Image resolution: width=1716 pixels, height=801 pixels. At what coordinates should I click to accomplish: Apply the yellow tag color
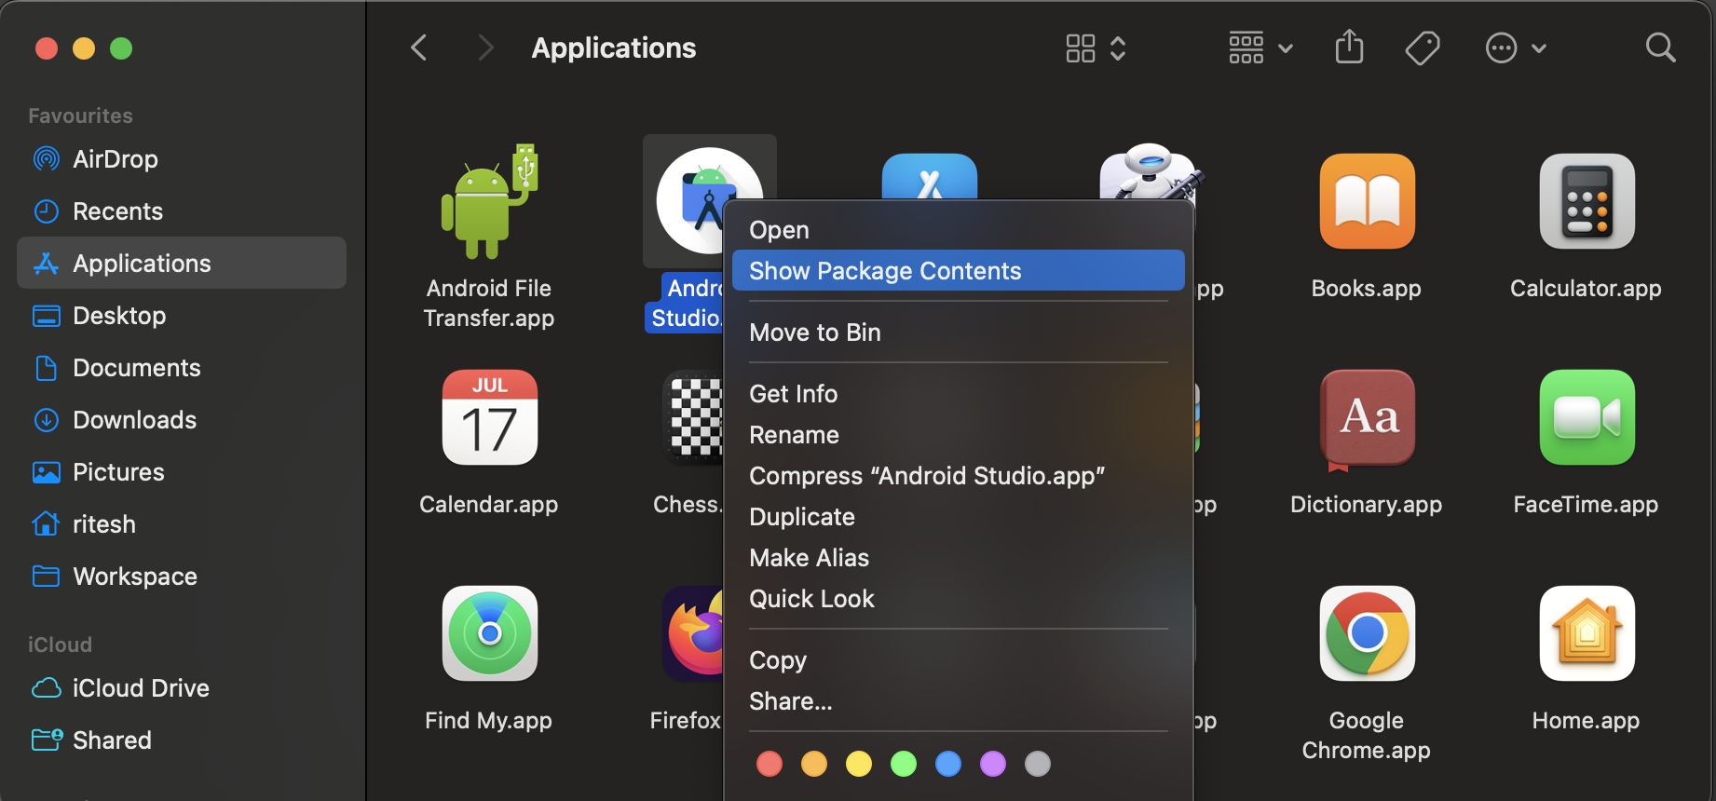(x=859, y=764)
